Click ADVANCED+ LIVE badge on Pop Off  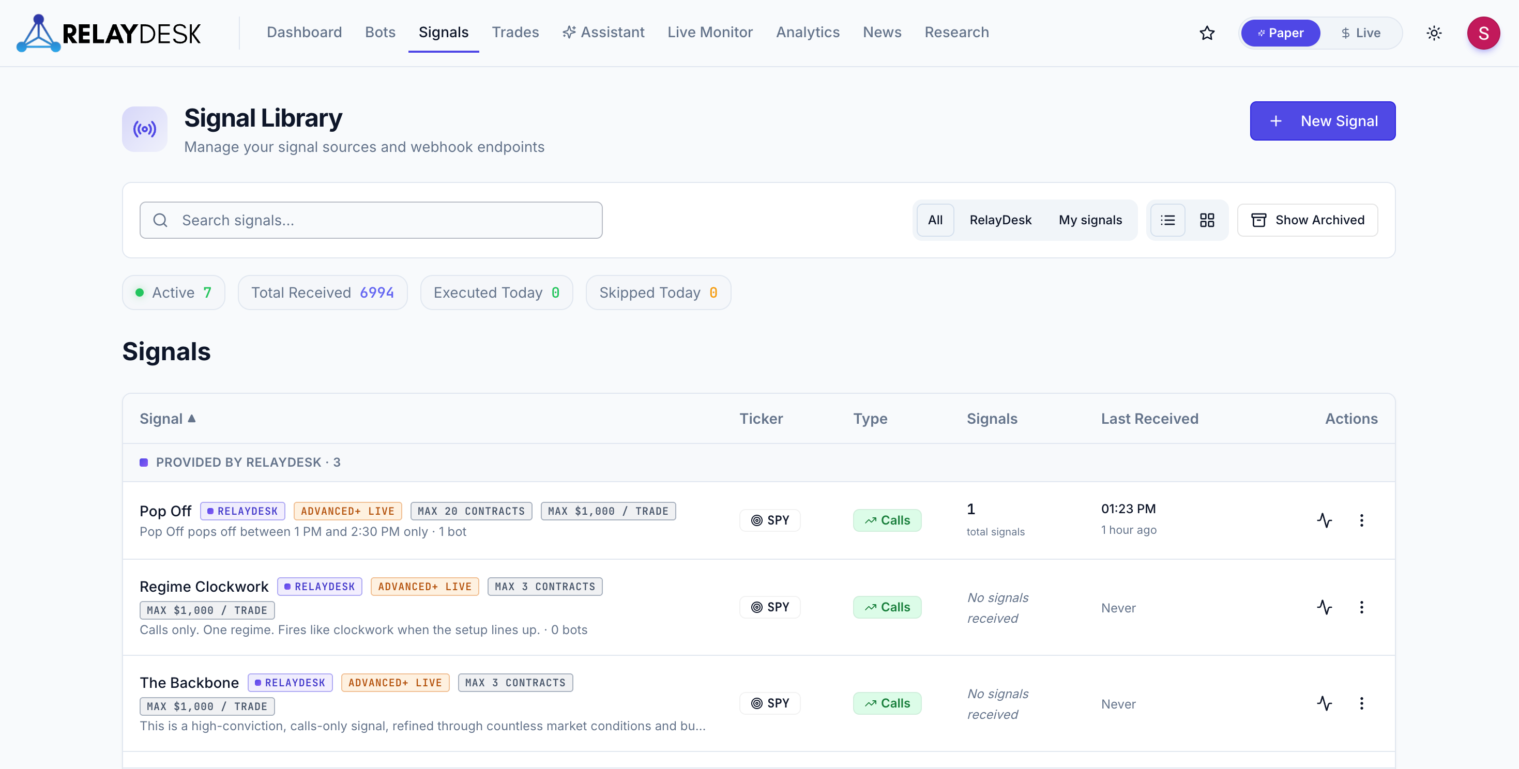tap(348, 512)
